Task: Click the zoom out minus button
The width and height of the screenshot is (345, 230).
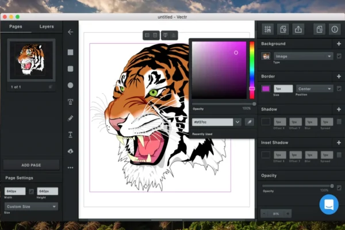Action: tap(264, 214)
